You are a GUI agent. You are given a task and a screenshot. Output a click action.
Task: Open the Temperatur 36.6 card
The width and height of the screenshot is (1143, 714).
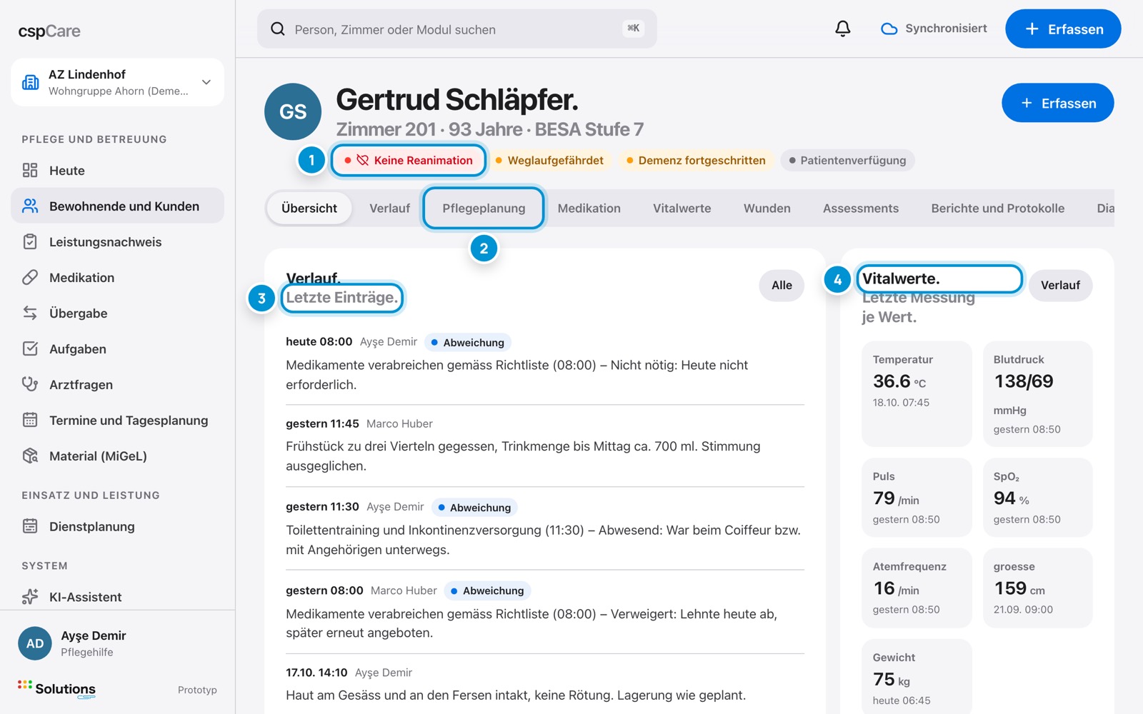[x=917, y=393]
